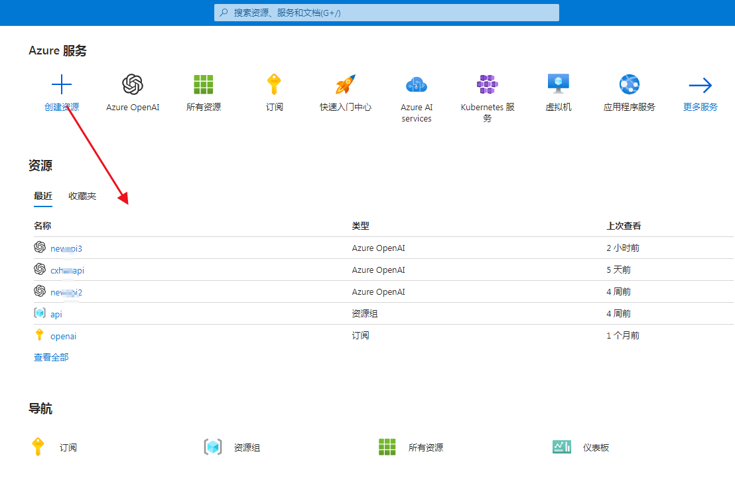The height and width of the screenshot is (486, 735).
Task: Open the 虚拟机 monitor icon
Action: (559, 84)
